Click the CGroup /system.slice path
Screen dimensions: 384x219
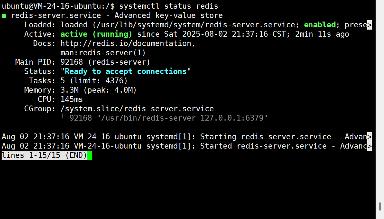137,109
